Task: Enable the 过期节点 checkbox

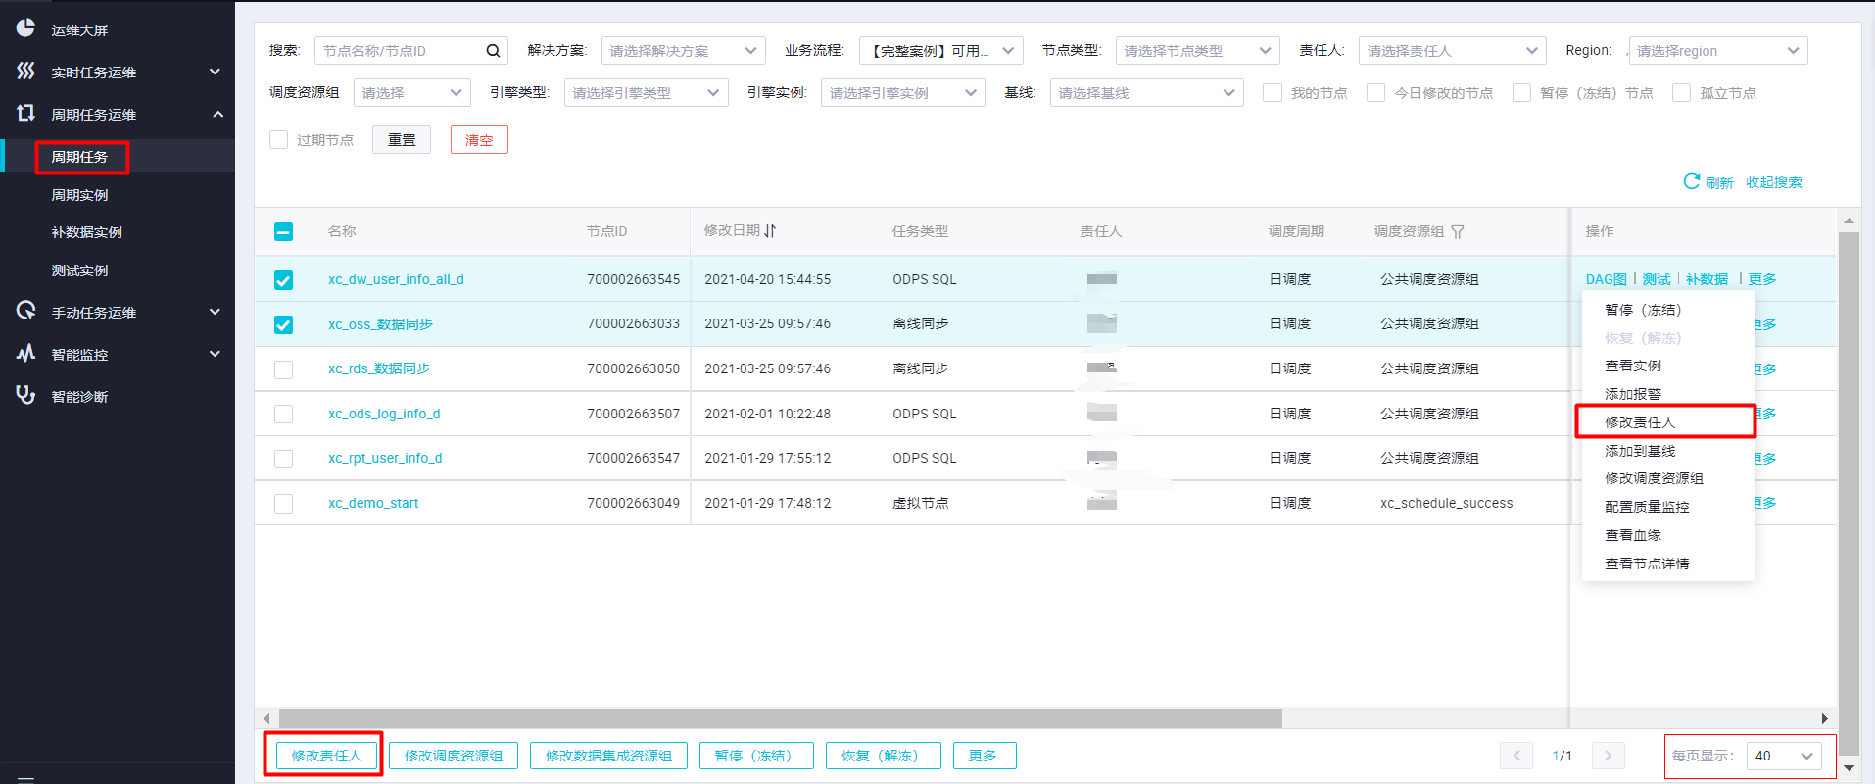Action: coord(279,140)
